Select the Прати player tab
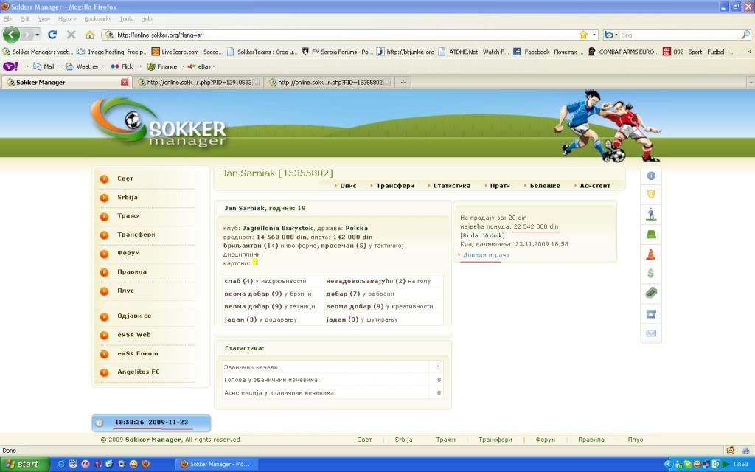 tap(500, 186)
